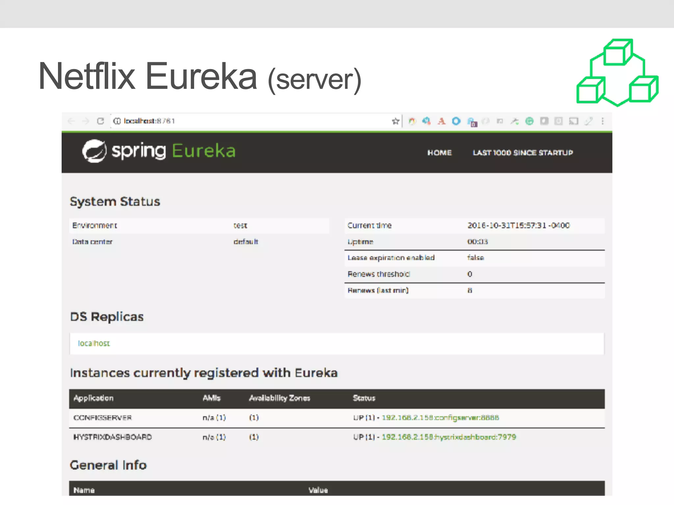
Task: Click the extension icon with purple badge
Action: pos(472,122)
